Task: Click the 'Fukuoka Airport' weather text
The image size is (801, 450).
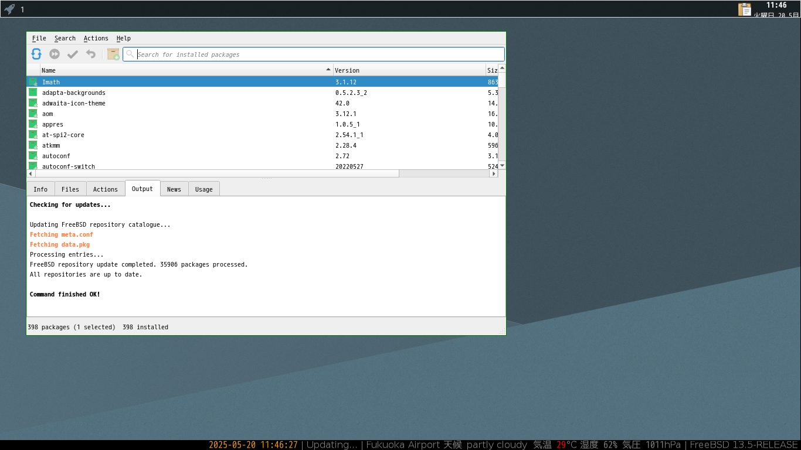Action: point(403,445)
